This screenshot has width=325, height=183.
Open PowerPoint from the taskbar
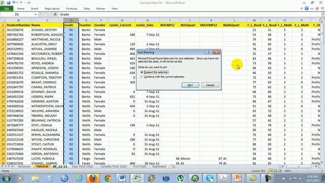238,178
